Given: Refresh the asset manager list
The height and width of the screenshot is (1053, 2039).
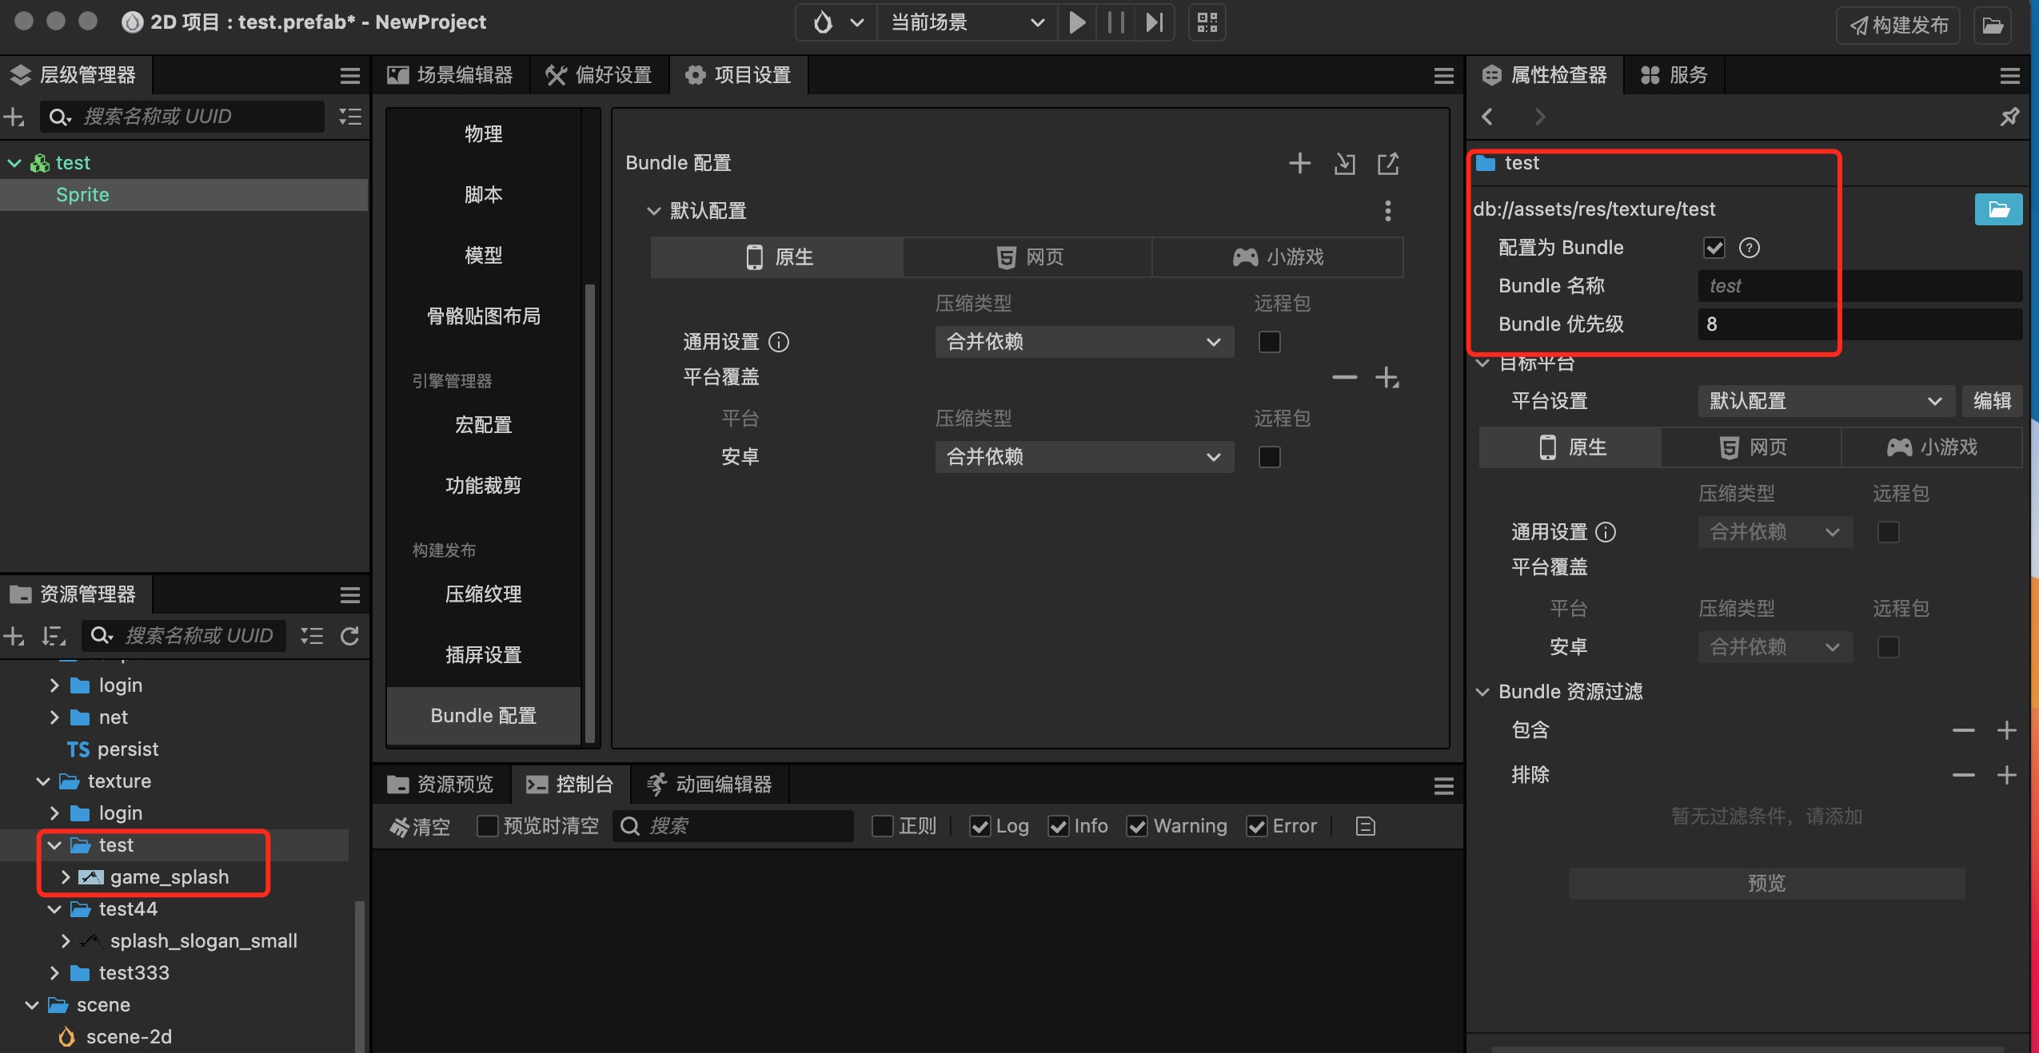Looking at the screenshot, I should [x=349, y=636].
